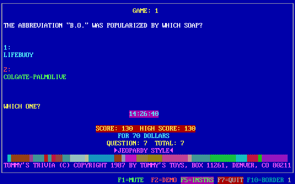
Task: Select answer COLGATE-PALMOLIVE
Action: pos(35,77)
